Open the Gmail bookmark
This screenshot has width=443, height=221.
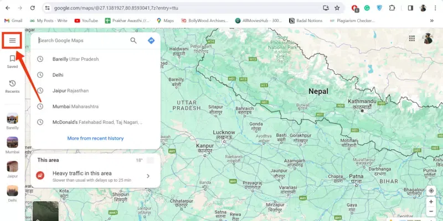pyautogui.click(x=13, y=20)
